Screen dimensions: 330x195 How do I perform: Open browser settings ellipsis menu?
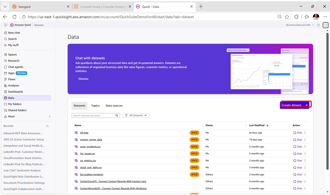pos(325,17)
